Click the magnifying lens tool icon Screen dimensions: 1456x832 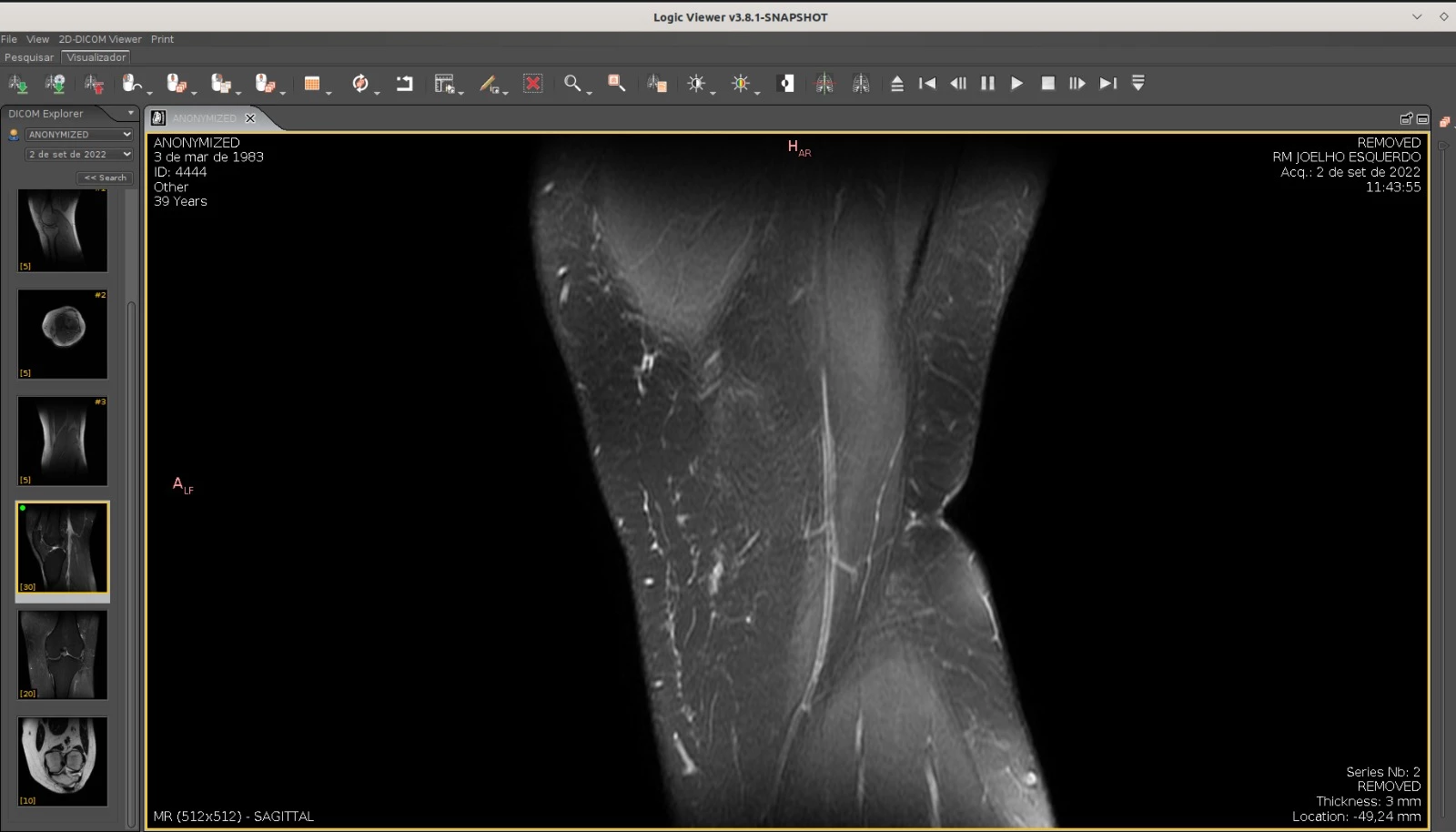pos(617,84)
